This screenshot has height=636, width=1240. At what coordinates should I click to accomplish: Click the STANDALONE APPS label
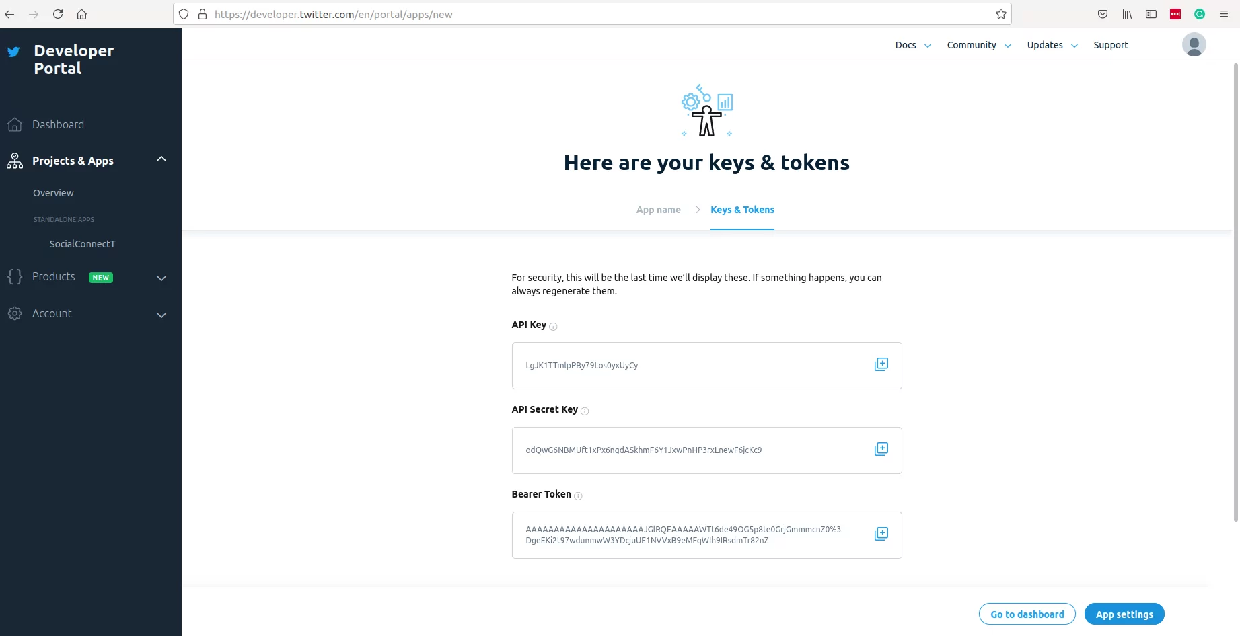(64, 220)
